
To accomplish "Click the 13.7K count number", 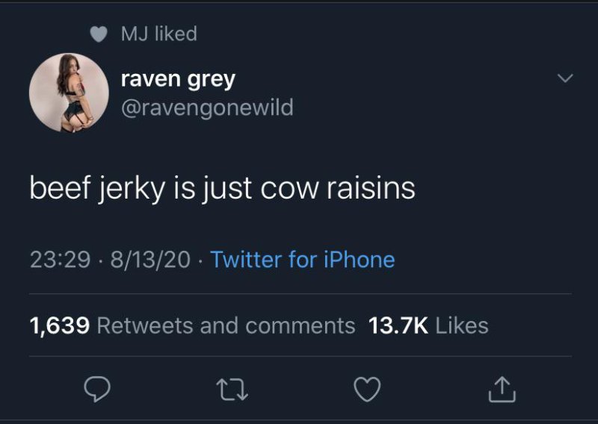I will click(x=398, y=325).
